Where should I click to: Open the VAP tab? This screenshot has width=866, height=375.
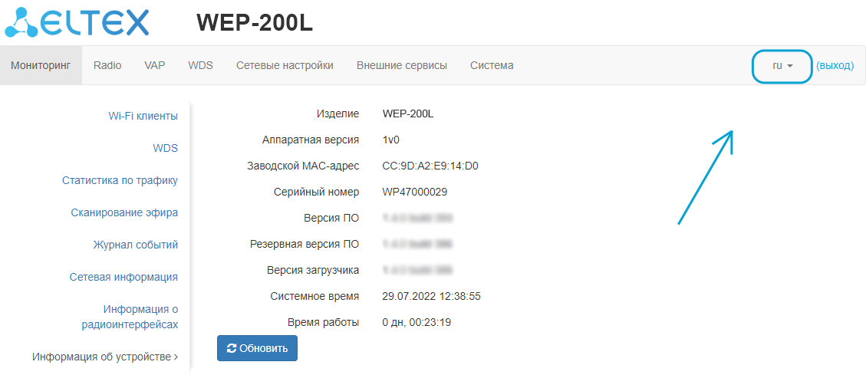point(155,65)
